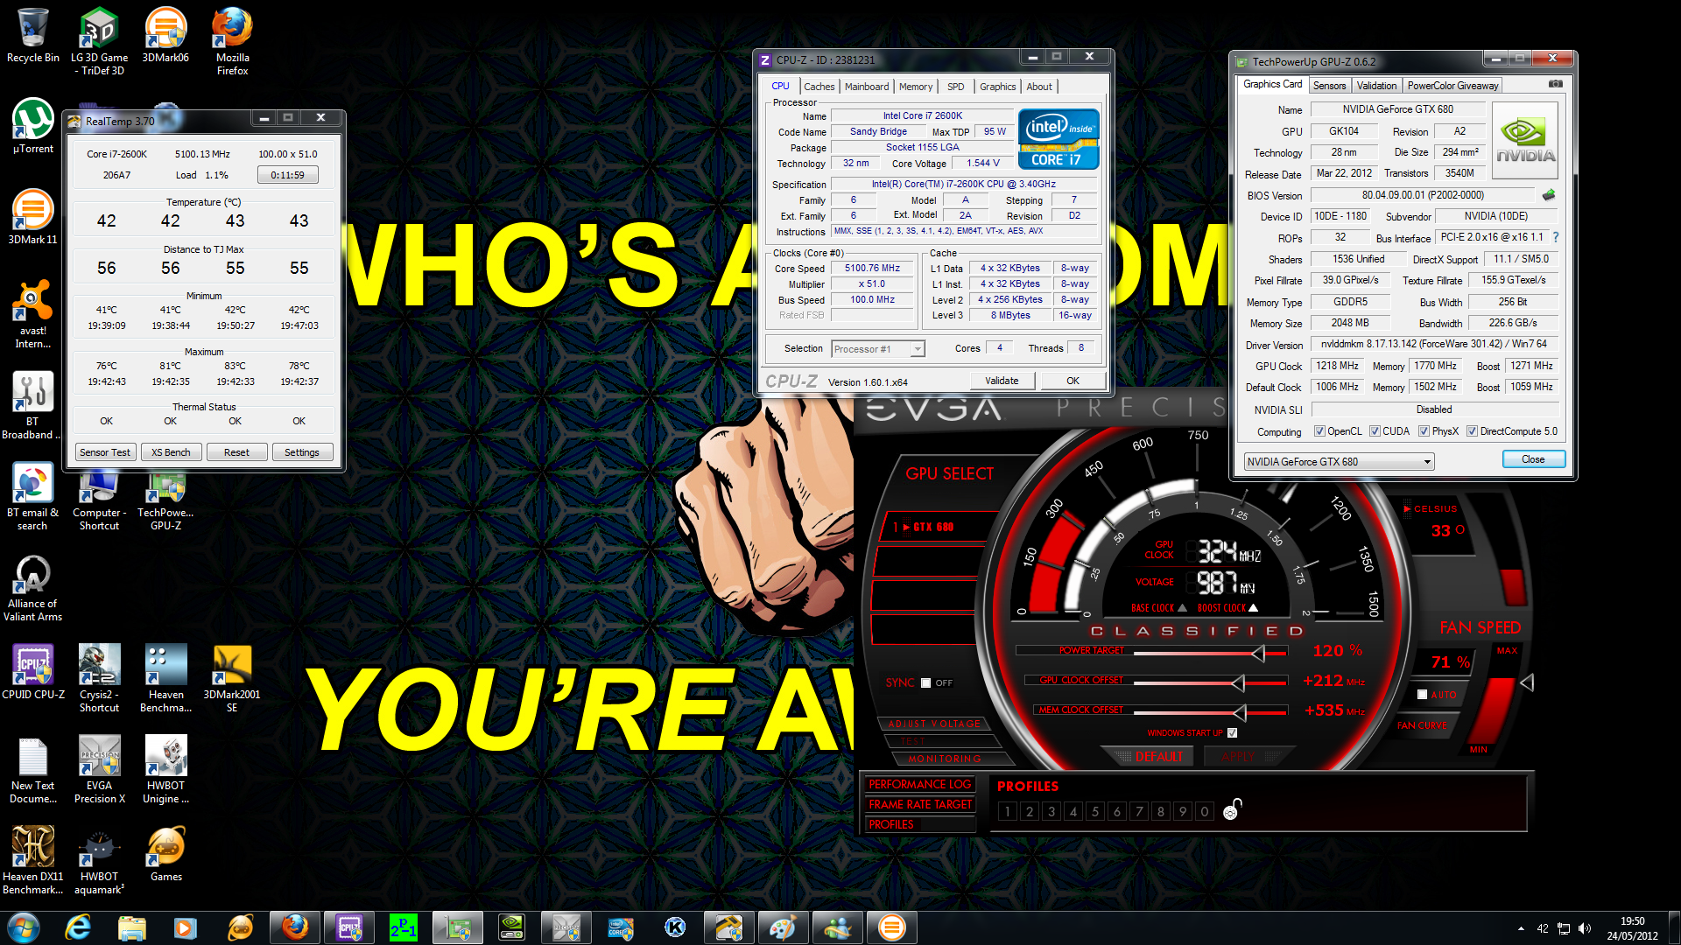Click Sensor Test button in RealTemp
This screenshot has height=945, width=1681.
(104, 452)
